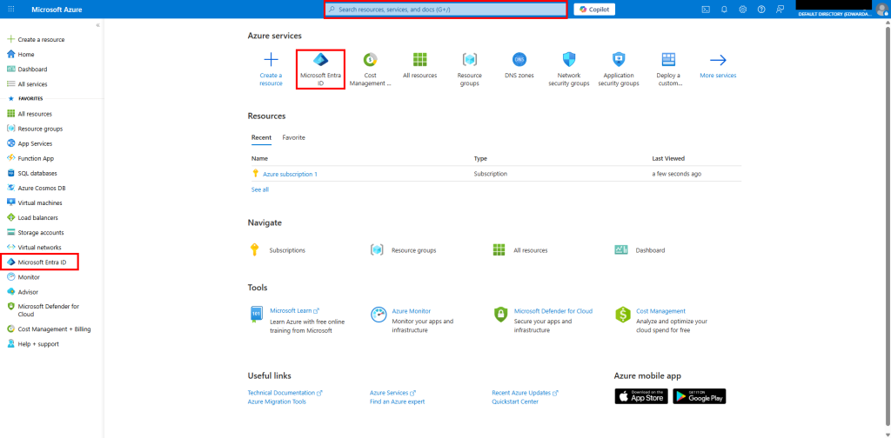The width and height of the screenshot is (891, 438).
Task: Open Cloud Shell icon in top bar
Action: [x=706, y=9]
